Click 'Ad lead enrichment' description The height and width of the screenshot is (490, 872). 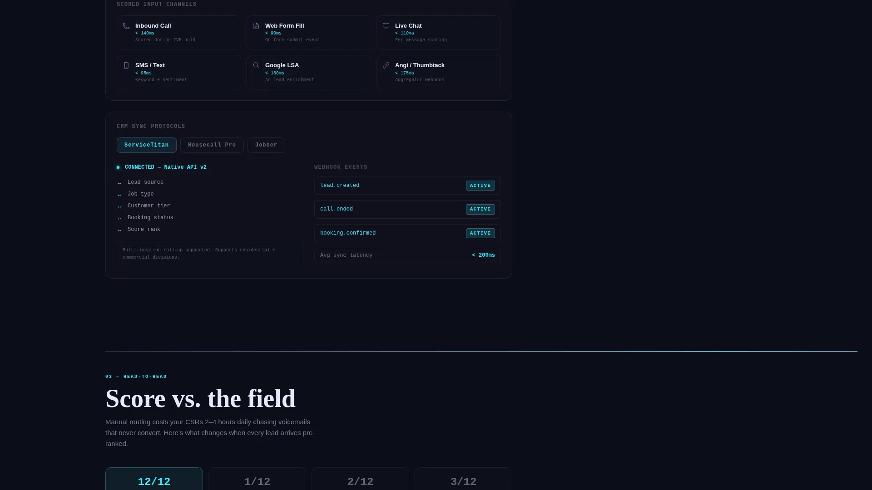[290, 80]
